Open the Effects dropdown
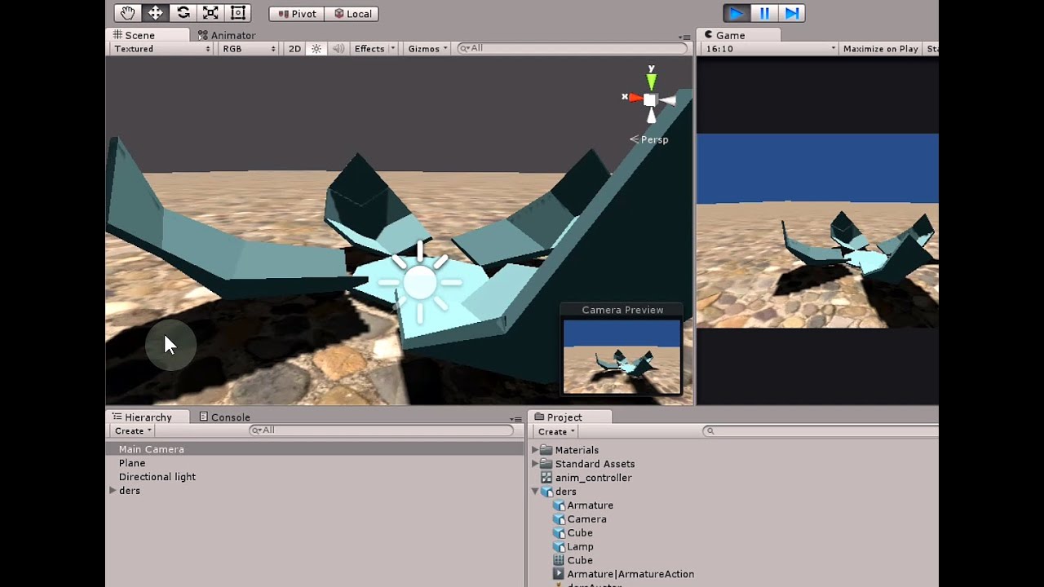 point(374,49)
